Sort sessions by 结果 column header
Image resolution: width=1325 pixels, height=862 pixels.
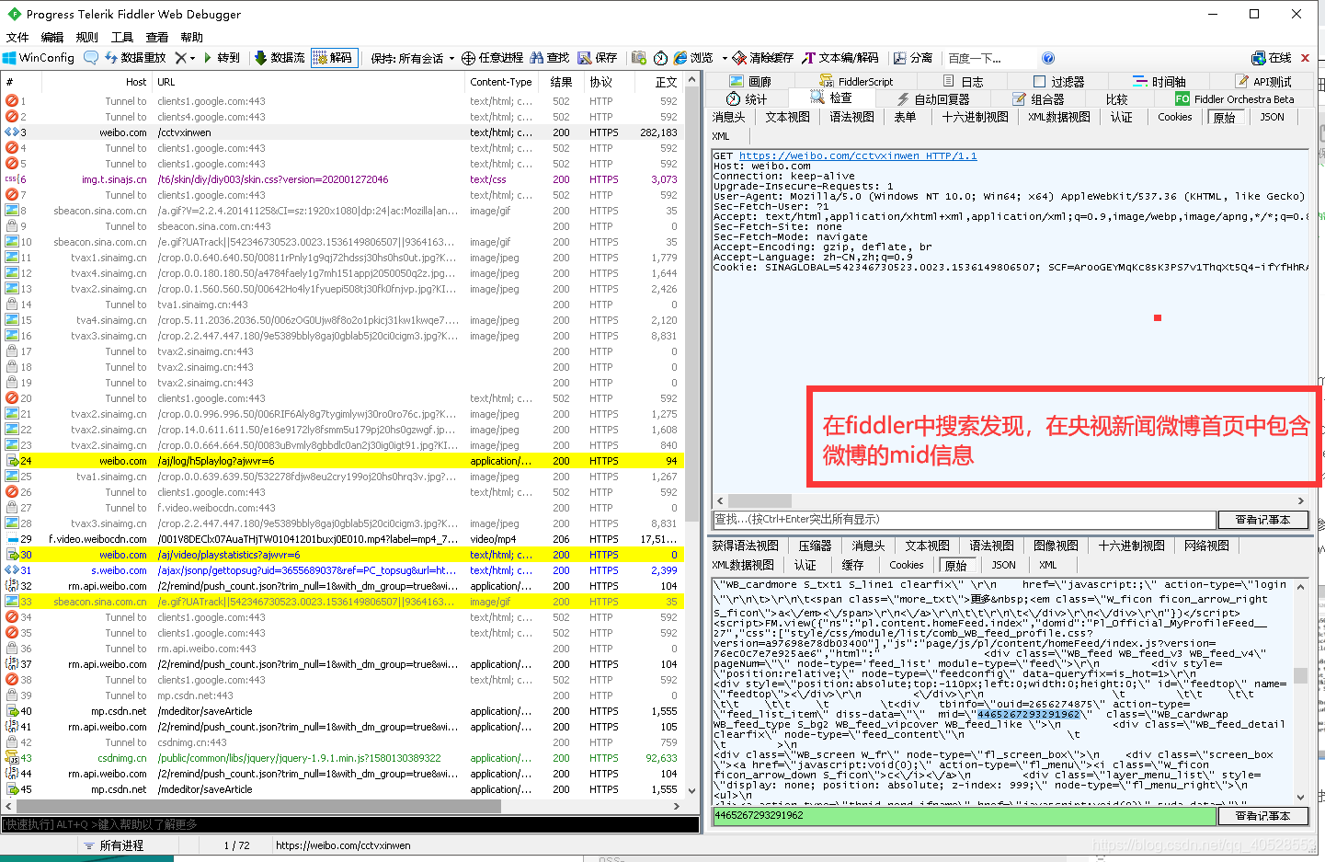pos(562,82)
